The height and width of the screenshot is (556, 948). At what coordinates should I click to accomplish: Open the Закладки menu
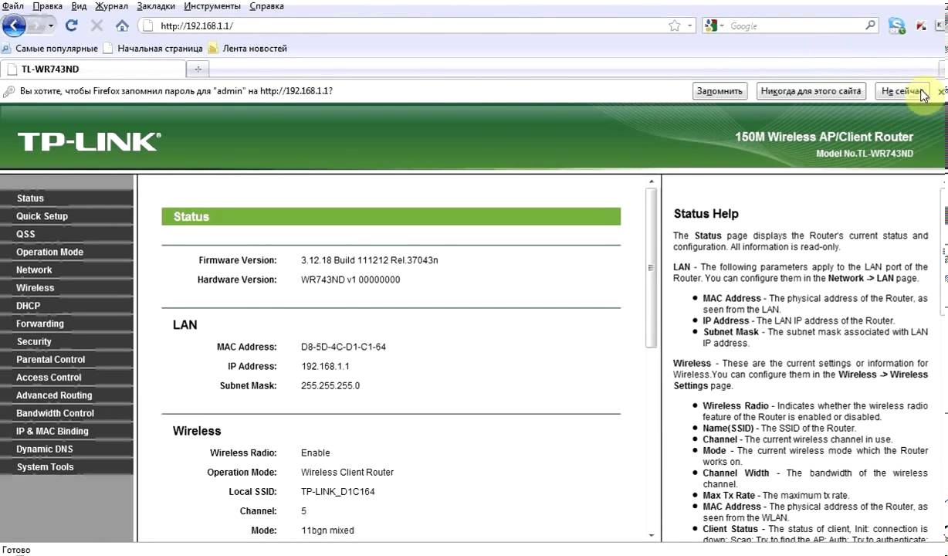click(157, 6)
